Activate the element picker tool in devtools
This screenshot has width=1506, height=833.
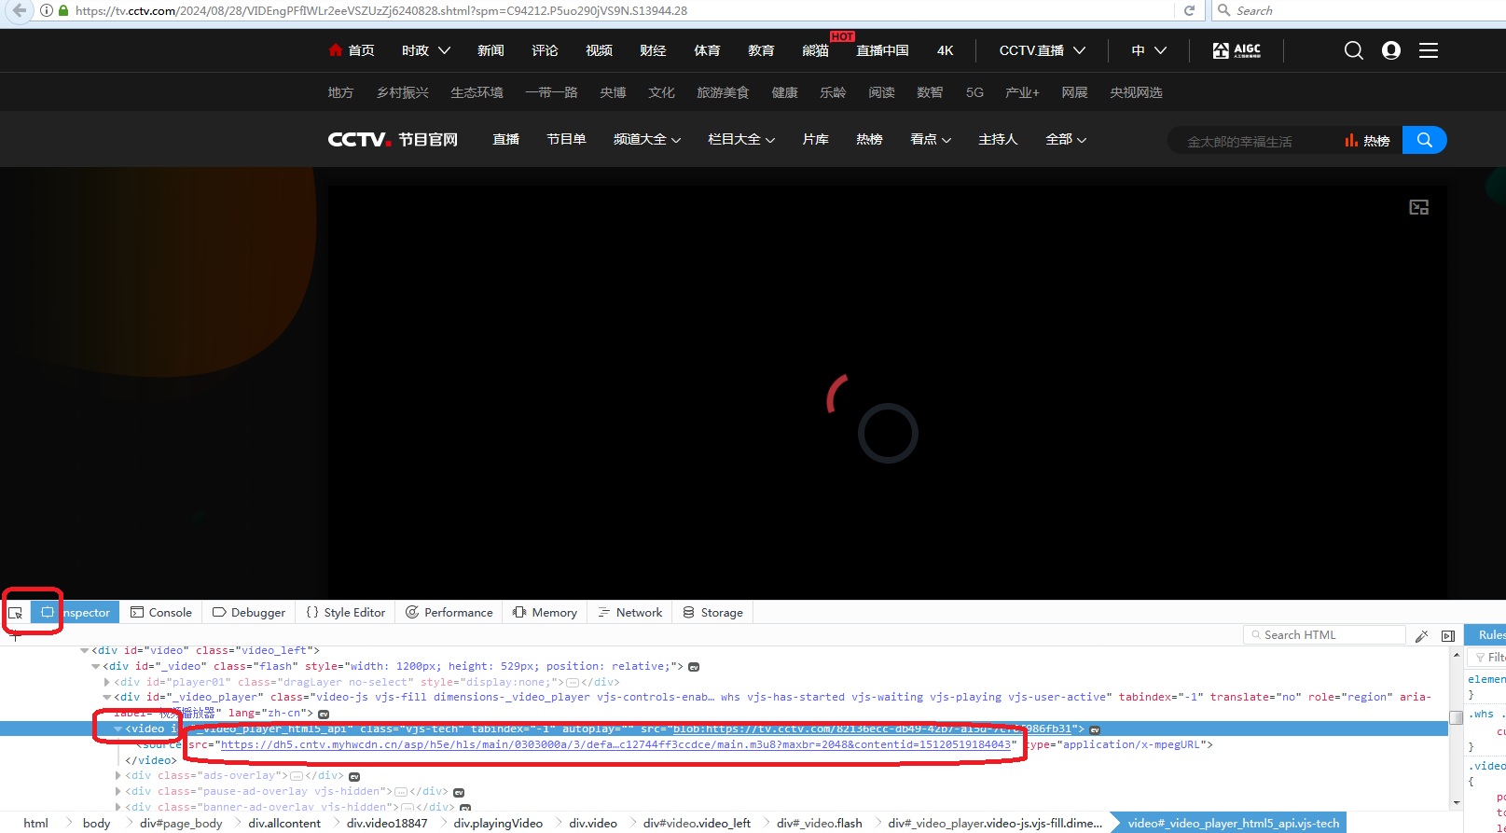click(15, 613)
